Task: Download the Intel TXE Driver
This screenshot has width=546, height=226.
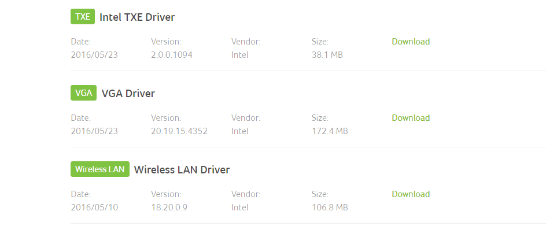Action: point(411,42)
